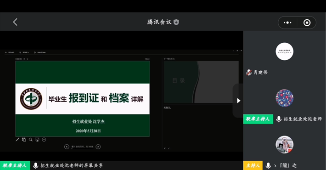Open the display settings dropdown in presenter view
The width and height of the screenshot is (326, 170).
(24, 52)
